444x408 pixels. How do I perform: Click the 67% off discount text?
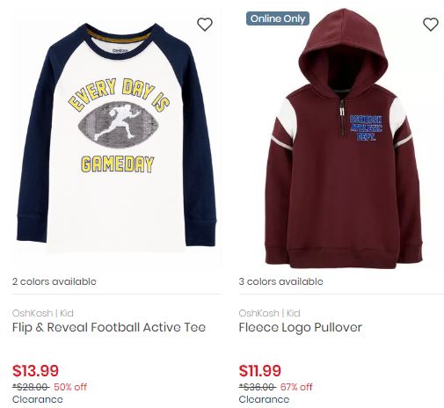296,387
